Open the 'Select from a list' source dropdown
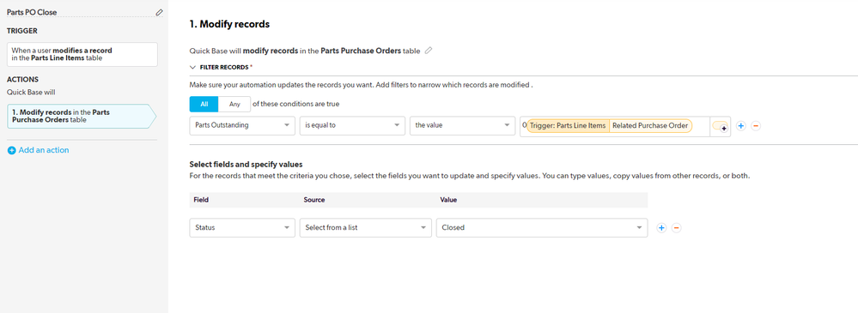Screen dimensions: 858x313 click(x=365, y=228)
